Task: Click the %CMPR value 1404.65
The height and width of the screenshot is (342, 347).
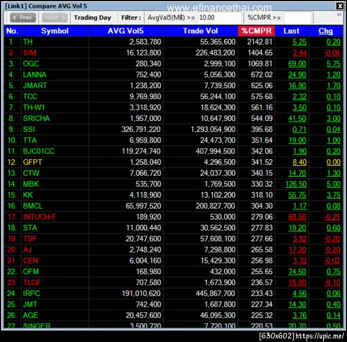Action: [260, 53]
